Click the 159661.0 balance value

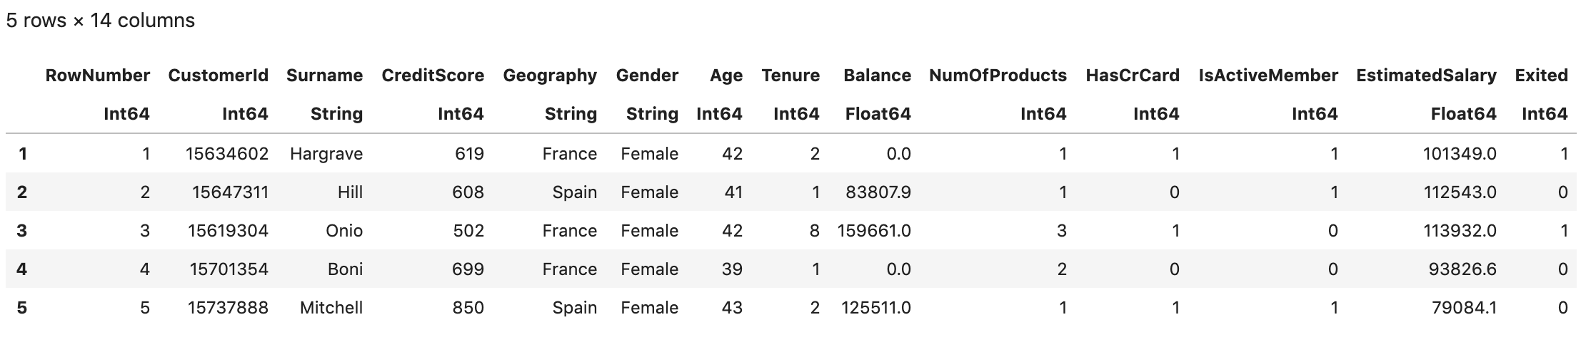874,231
